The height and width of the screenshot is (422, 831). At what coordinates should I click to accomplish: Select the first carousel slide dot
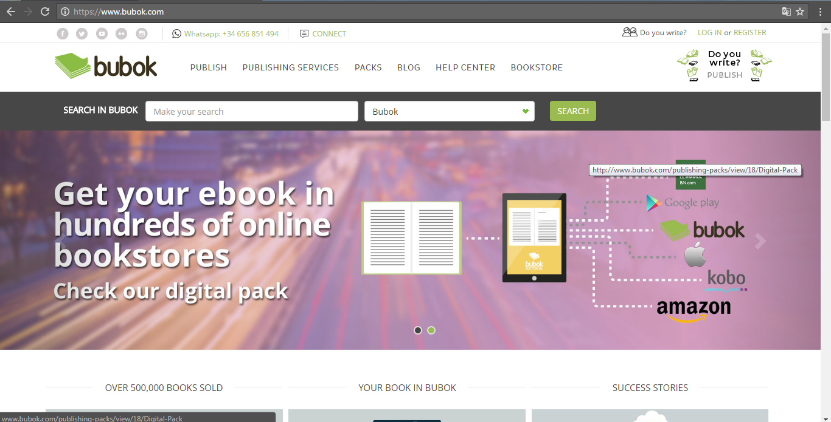pos(418,330)
